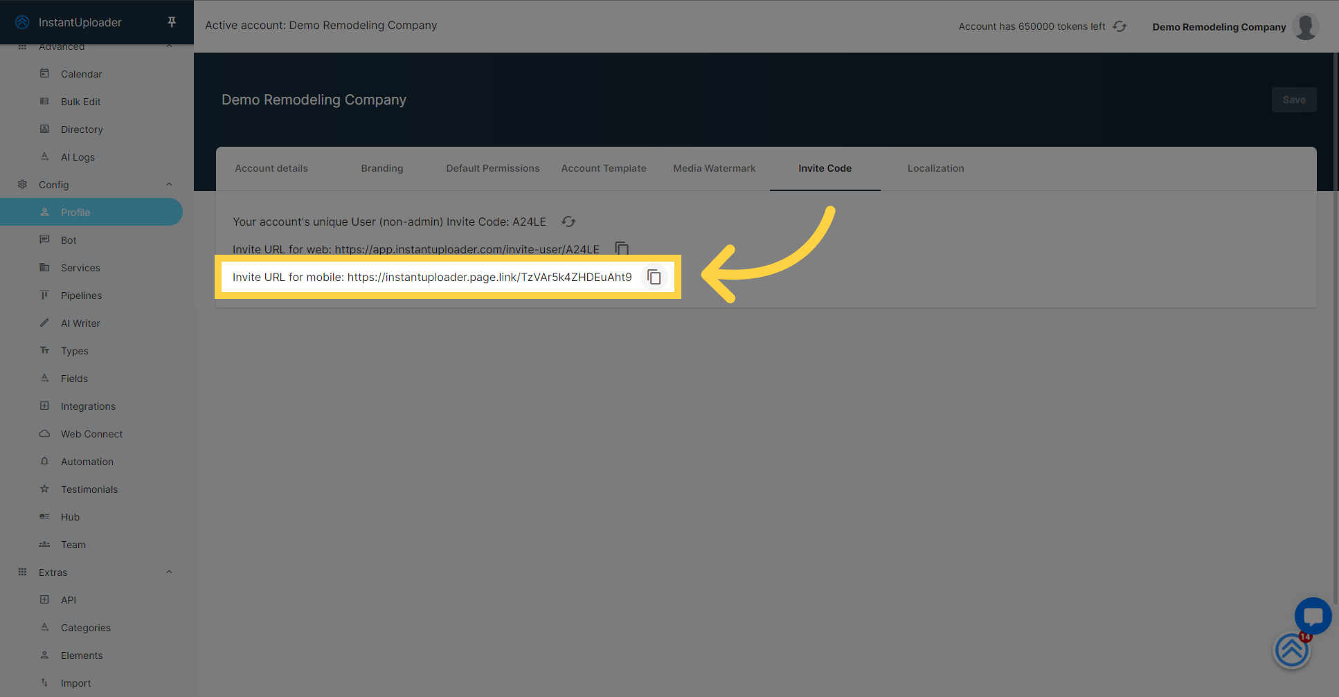Open Bulk Edit from the sidebar
Screen dimensions: 1339x697
point(91,102)
